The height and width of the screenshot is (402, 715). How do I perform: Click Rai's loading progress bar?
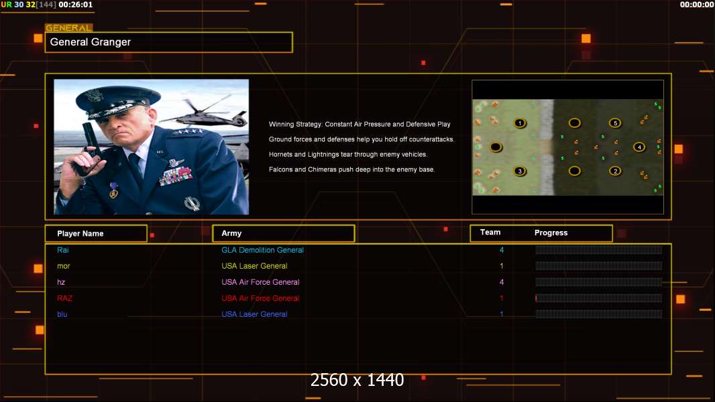tap(599, 250)
